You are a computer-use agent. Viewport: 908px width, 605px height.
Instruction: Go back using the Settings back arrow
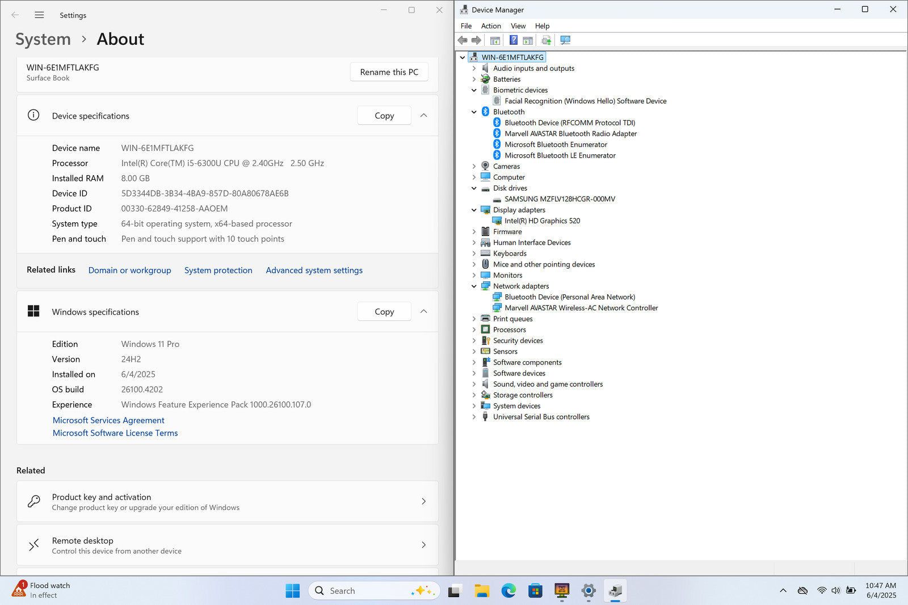coord(15,15)
